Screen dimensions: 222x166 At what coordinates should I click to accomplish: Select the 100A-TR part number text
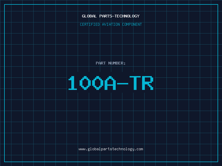pyautogui.click(x=111, y=83)
